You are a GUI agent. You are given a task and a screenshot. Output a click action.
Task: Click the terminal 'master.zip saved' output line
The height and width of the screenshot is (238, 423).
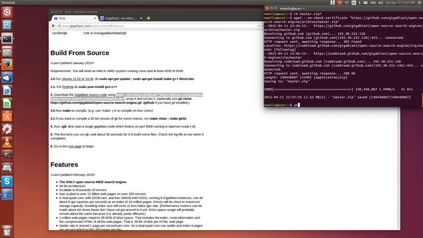coord(338,97)
